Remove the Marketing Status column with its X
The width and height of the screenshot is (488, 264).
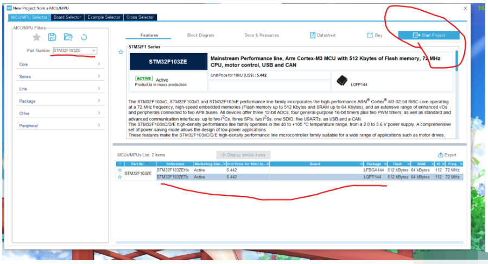(224, 164)
